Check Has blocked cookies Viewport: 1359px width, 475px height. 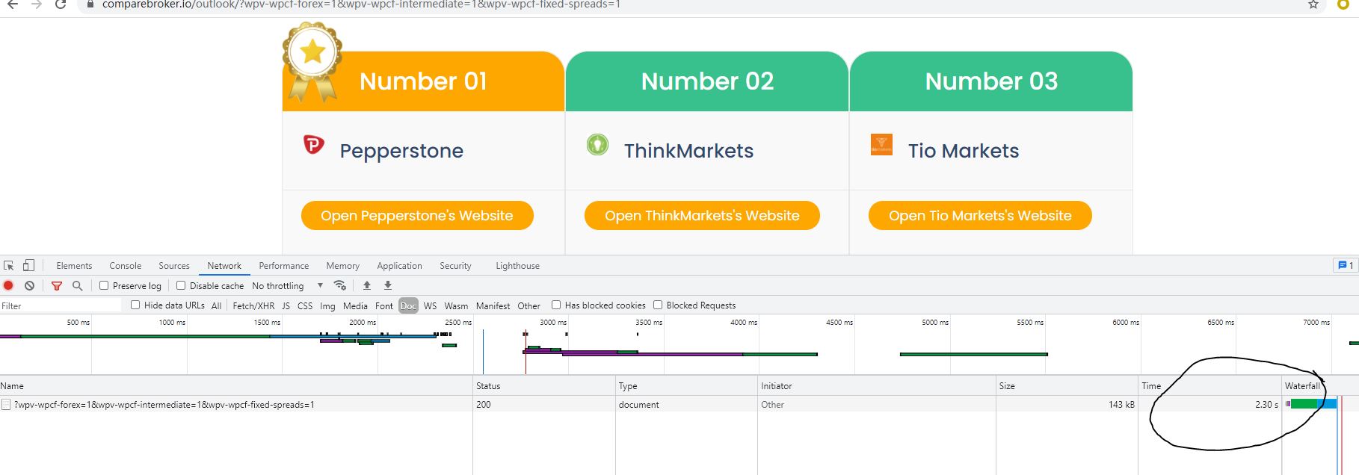556,305
